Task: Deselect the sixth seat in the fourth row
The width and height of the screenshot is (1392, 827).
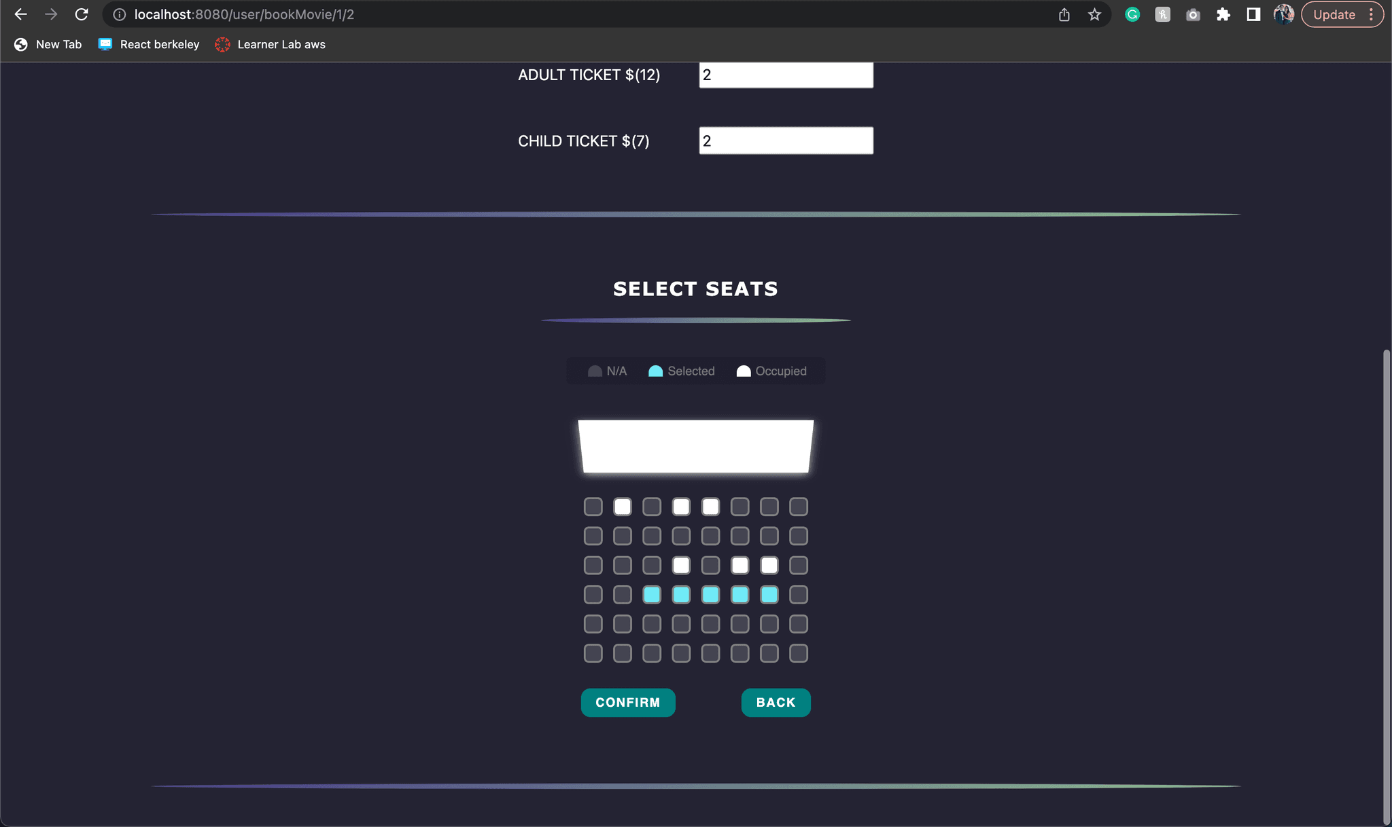Action: (x=739, y=595)
